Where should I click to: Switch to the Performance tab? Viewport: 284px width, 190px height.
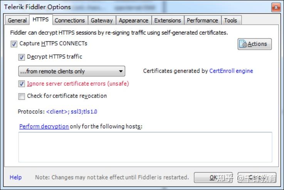point(202,20)
